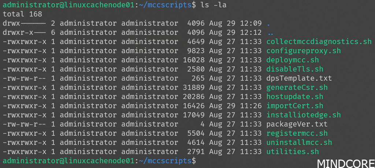
Task: Click the utilities.sh file name
Action: tap(293, 151)
